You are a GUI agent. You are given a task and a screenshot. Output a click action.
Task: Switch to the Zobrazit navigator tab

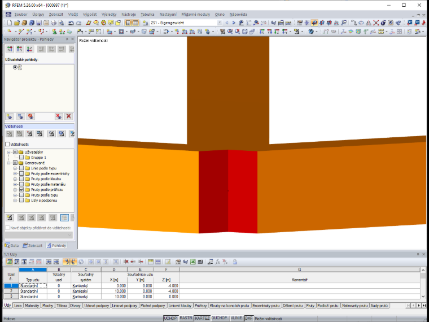point(33,245)
